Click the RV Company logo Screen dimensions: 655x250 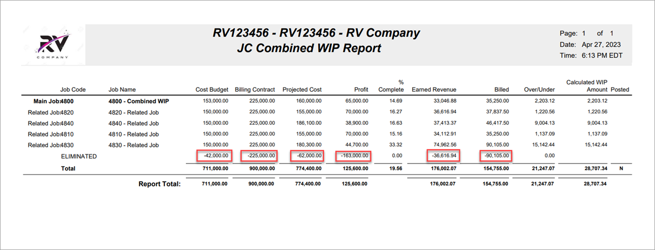(x=52, y=45)
